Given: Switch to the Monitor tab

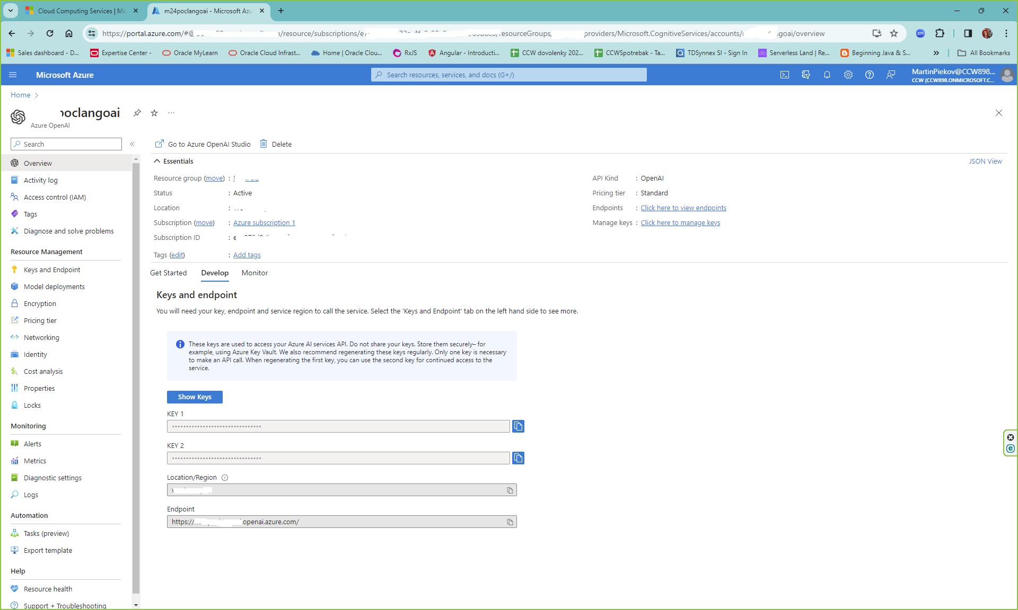Looking at the screenshot, I should pos(254,273).
